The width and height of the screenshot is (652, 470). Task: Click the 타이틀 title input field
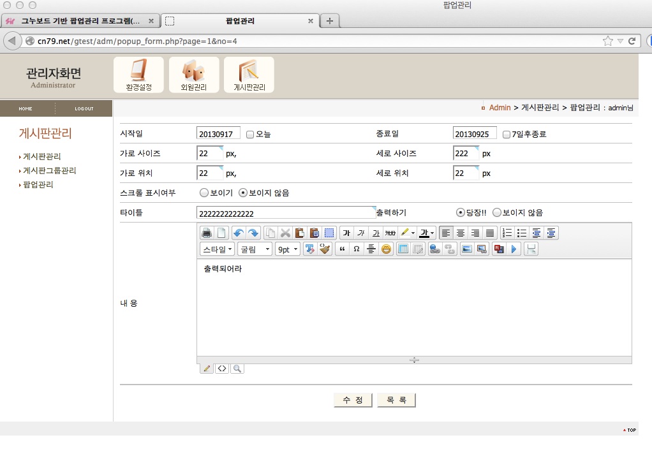click(x=286, y=213)
